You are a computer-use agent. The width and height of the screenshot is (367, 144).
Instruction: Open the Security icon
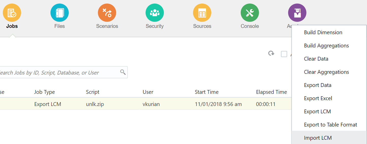point(155,13)
